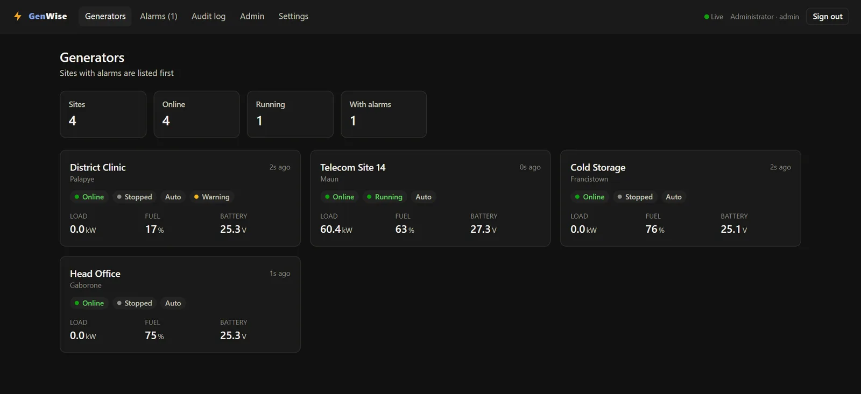Click the GenWise brand name
Screen dimensions: 861x394
pos(48,16)
